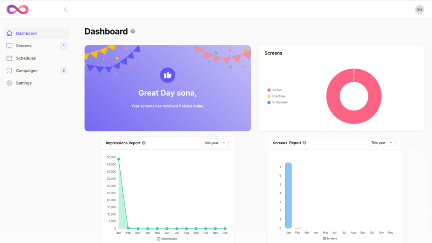Click the help icon beside Dashboard title
Screen dimensions: 432x243
pyautogui.click(x=133, y=32)
